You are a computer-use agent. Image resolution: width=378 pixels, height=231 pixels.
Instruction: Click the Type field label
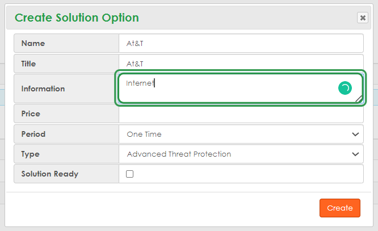(30, 154)
